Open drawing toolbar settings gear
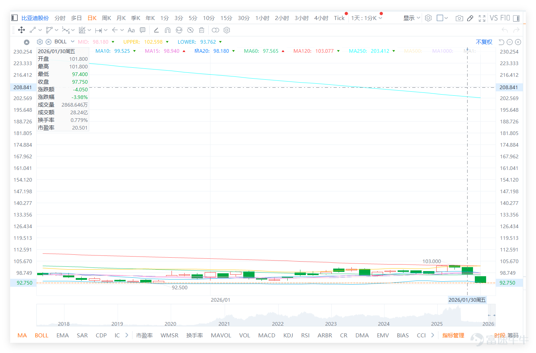This screenshot has height=353, width=536. coord(227,30)
